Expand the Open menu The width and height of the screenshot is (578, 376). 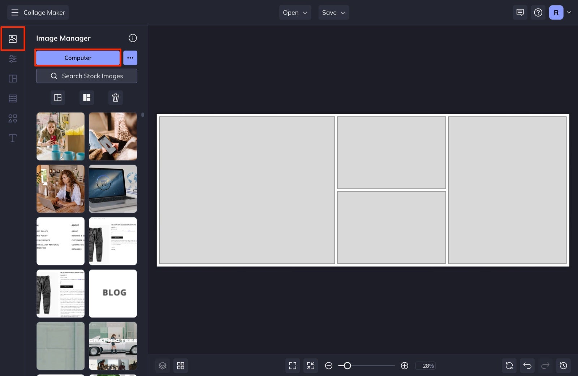pyautogui.click(x=295, y=12)
